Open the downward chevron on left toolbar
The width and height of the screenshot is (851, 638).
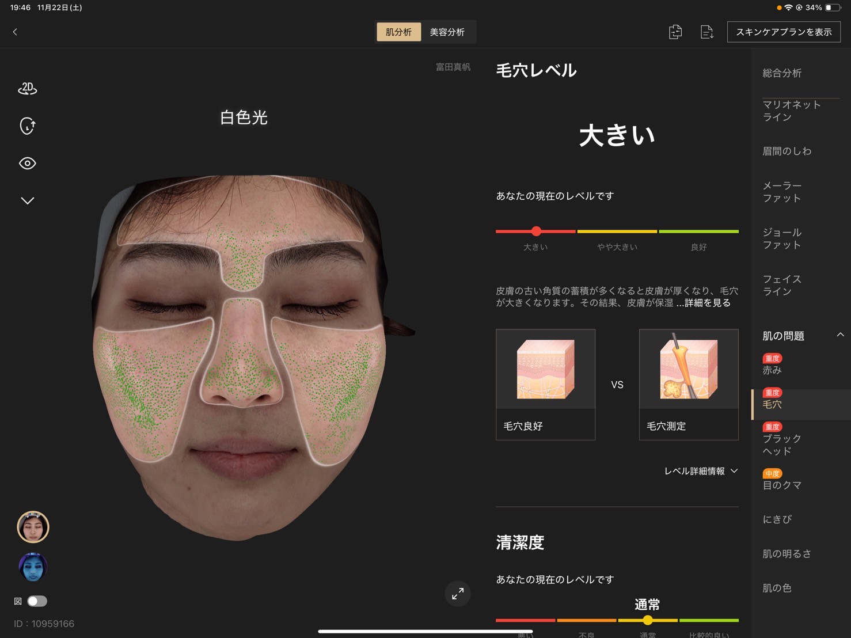[27, 200]
